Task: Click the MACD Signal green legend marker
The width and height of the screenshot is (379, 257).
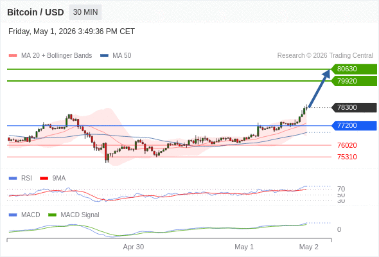Action: 52,215
